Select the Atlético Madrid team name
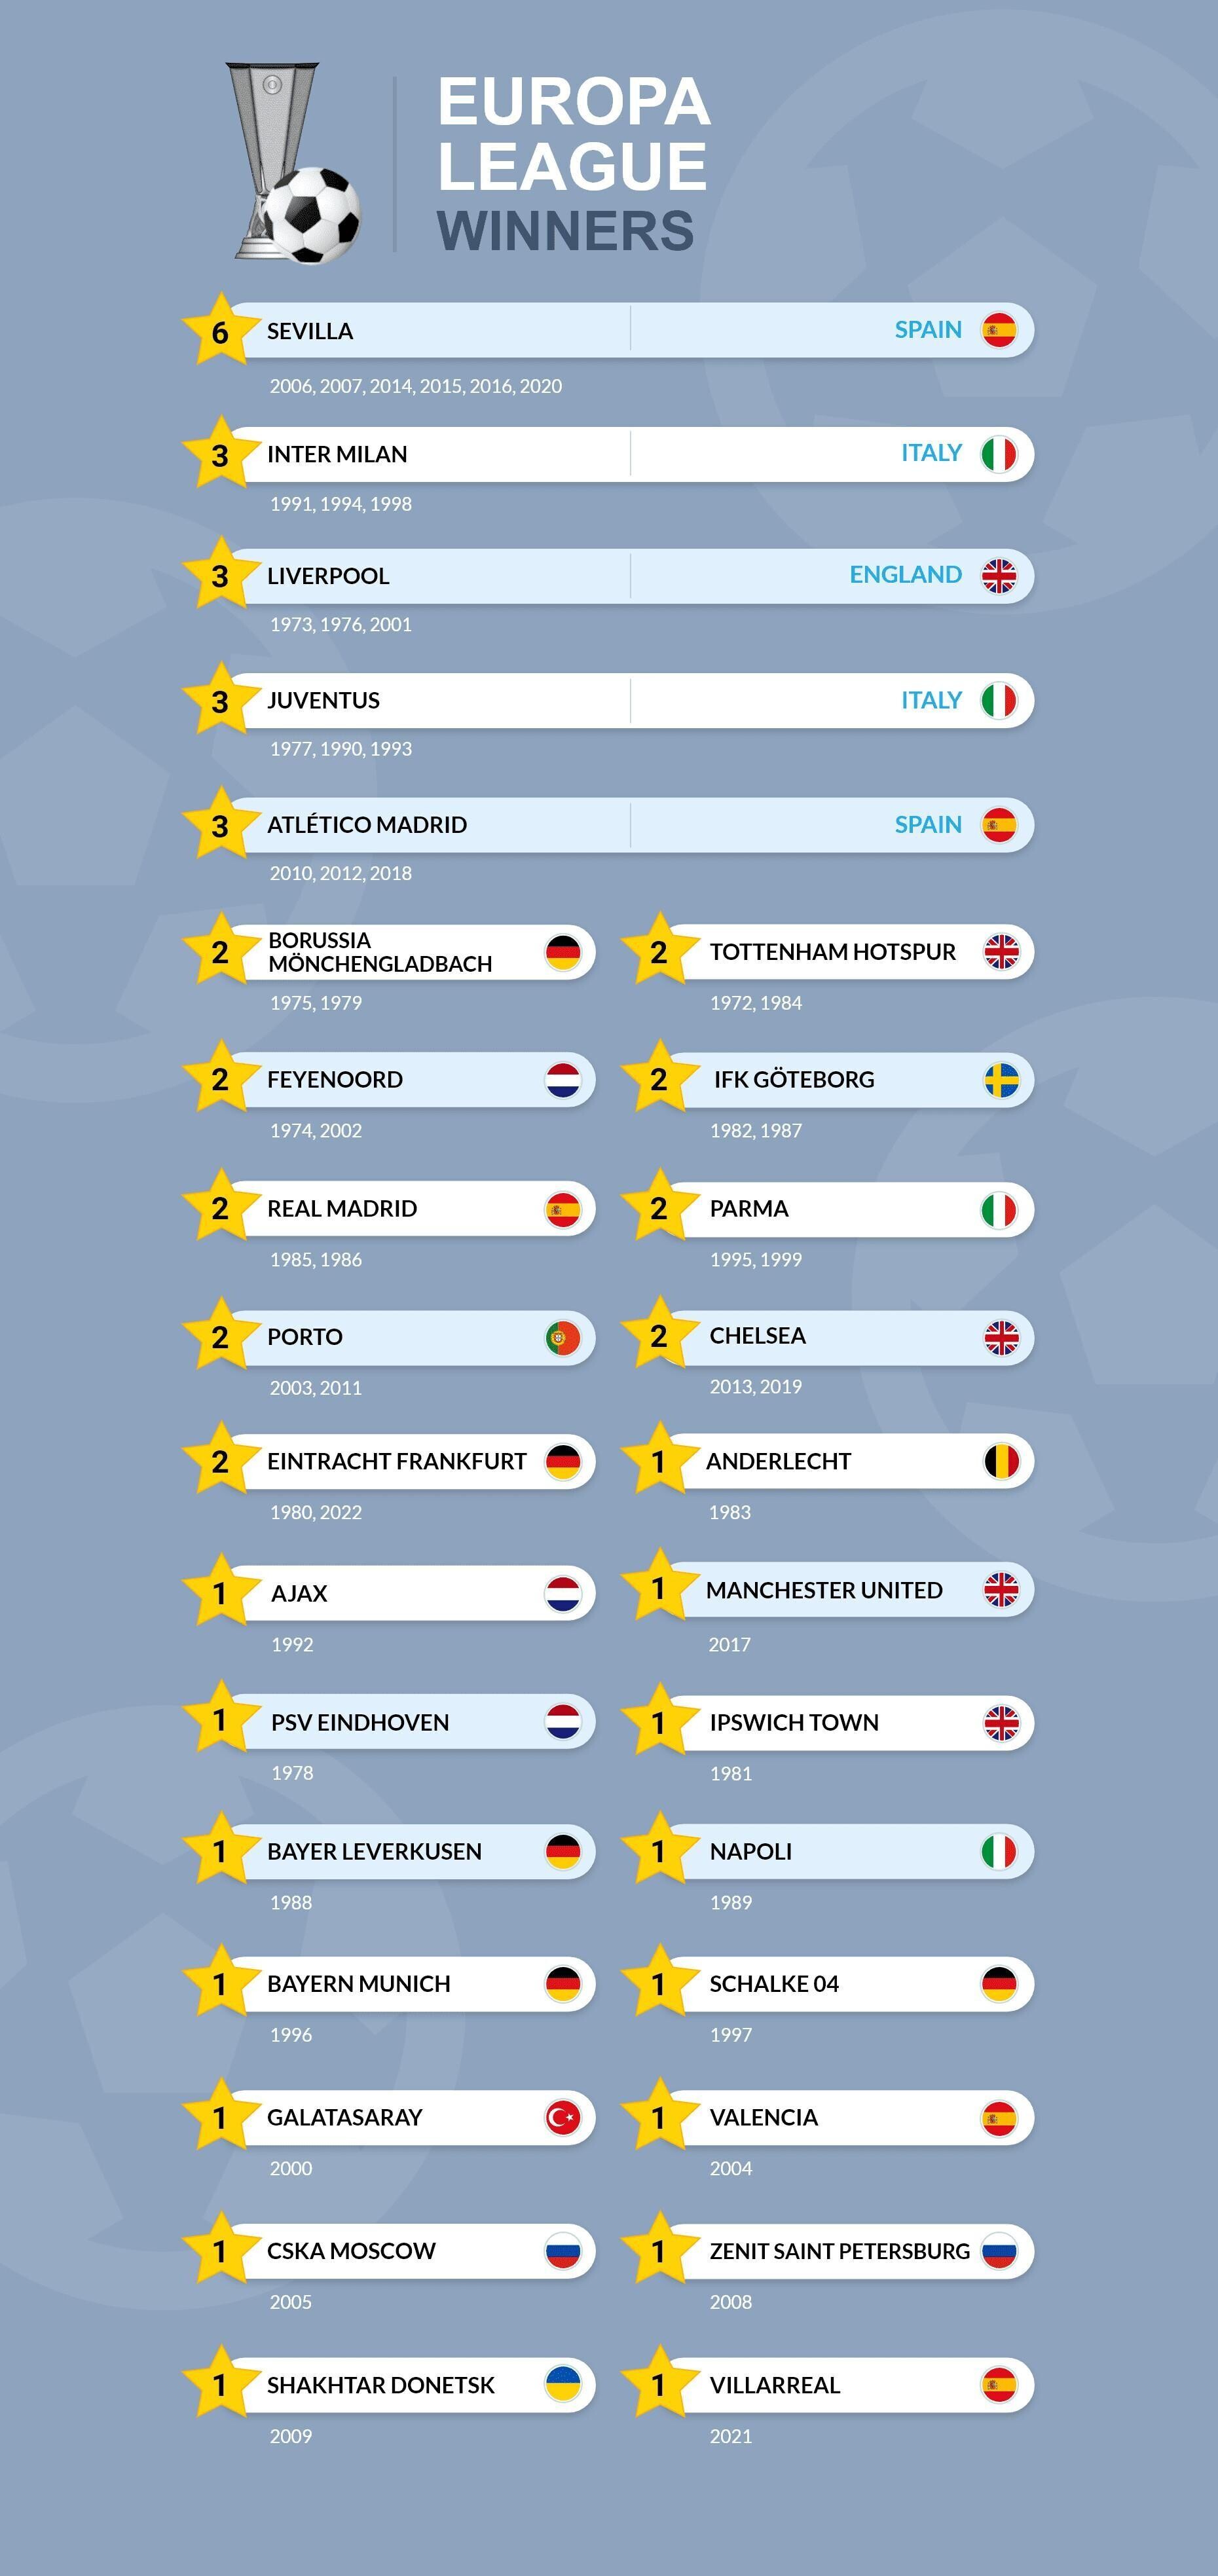The height and width of the screenshot is (2576, 1218). (x=367, y=825)
